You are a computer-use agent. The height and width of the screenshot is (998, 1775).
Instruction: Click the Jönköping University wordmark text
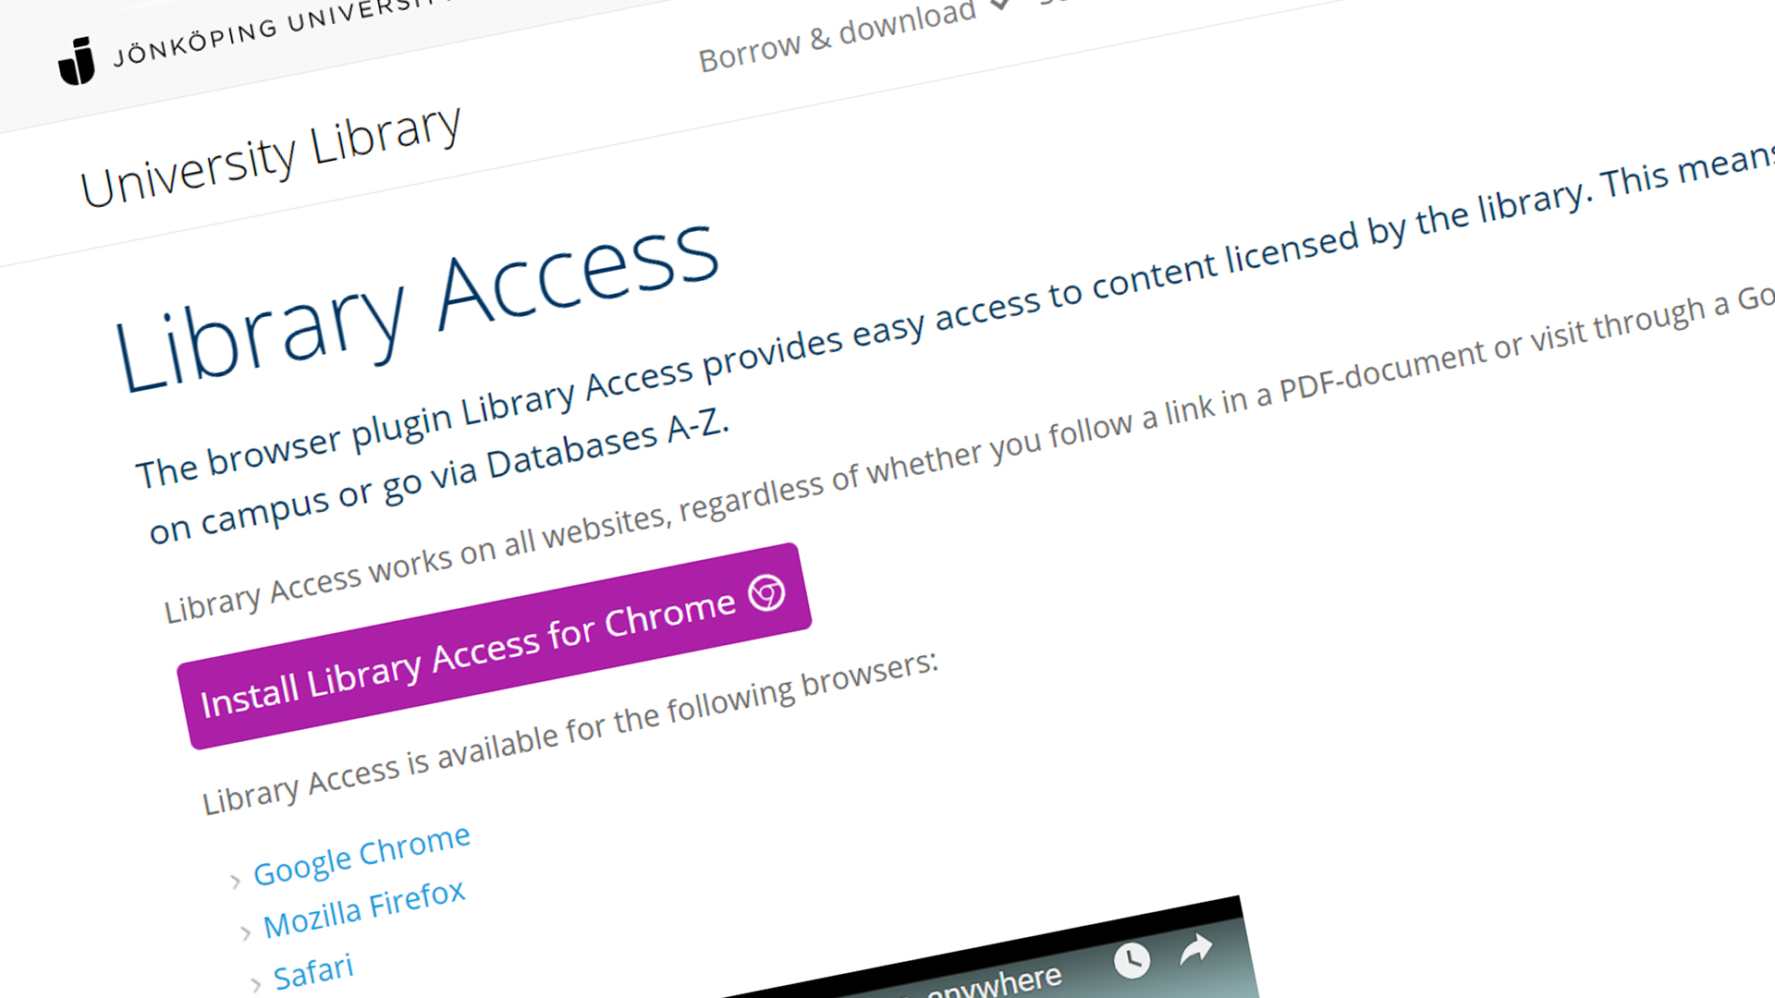click(277, 33)
